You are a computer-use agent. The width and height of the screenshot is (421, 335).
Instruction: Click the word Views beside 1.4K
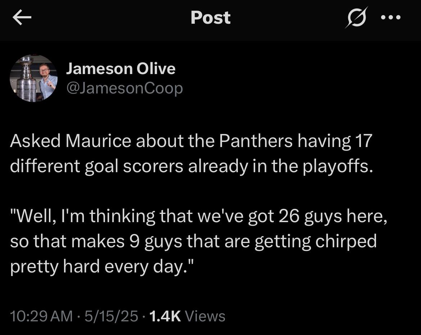point(205,316)
